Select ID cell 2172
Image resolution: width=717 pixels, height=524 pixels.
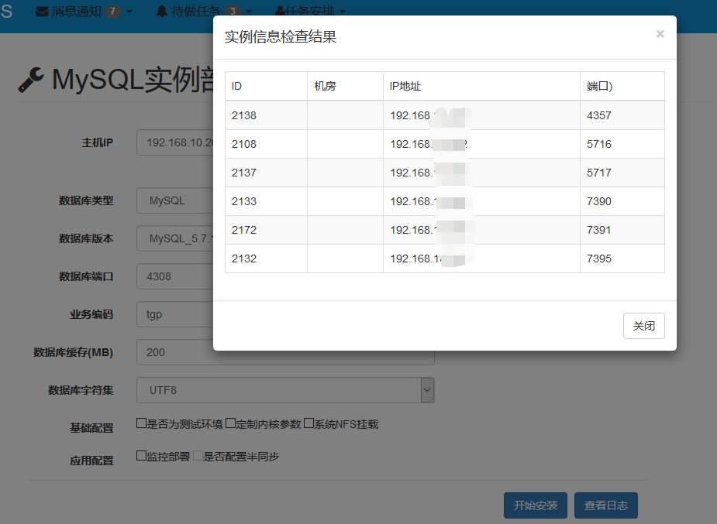point(266,230)
